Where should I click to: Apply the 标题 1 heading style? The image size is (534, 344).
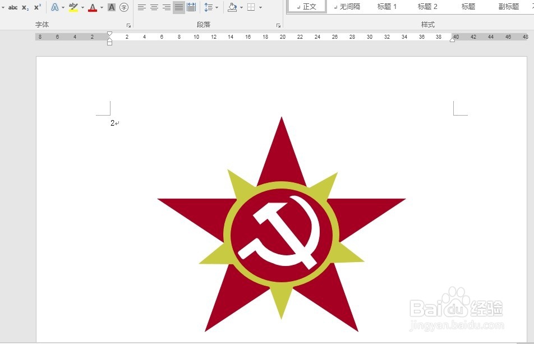pyautogui.click(x=387, y=7)
